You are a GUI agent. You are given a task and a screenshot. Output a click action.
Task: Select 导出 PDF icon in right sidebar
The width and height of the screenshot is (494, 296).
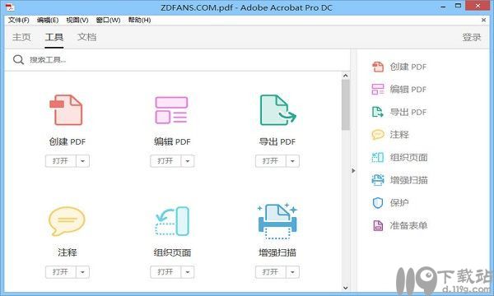point(378,112)
